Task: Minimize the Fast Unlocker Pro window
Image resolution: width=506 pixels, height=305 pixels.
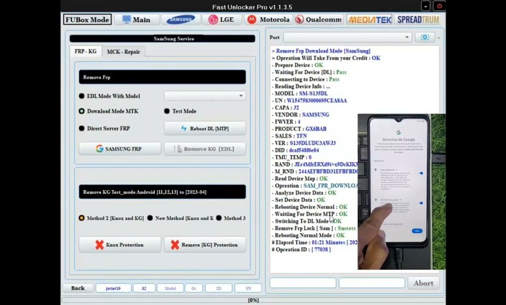Action: click(x=426, y=6)
